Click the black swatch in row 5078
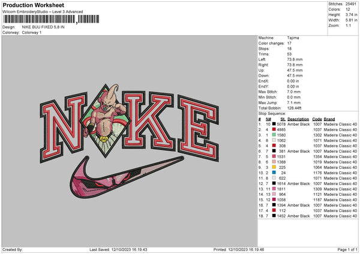The width and height of the screenshot is (360, 254). (x=274, y=124)
